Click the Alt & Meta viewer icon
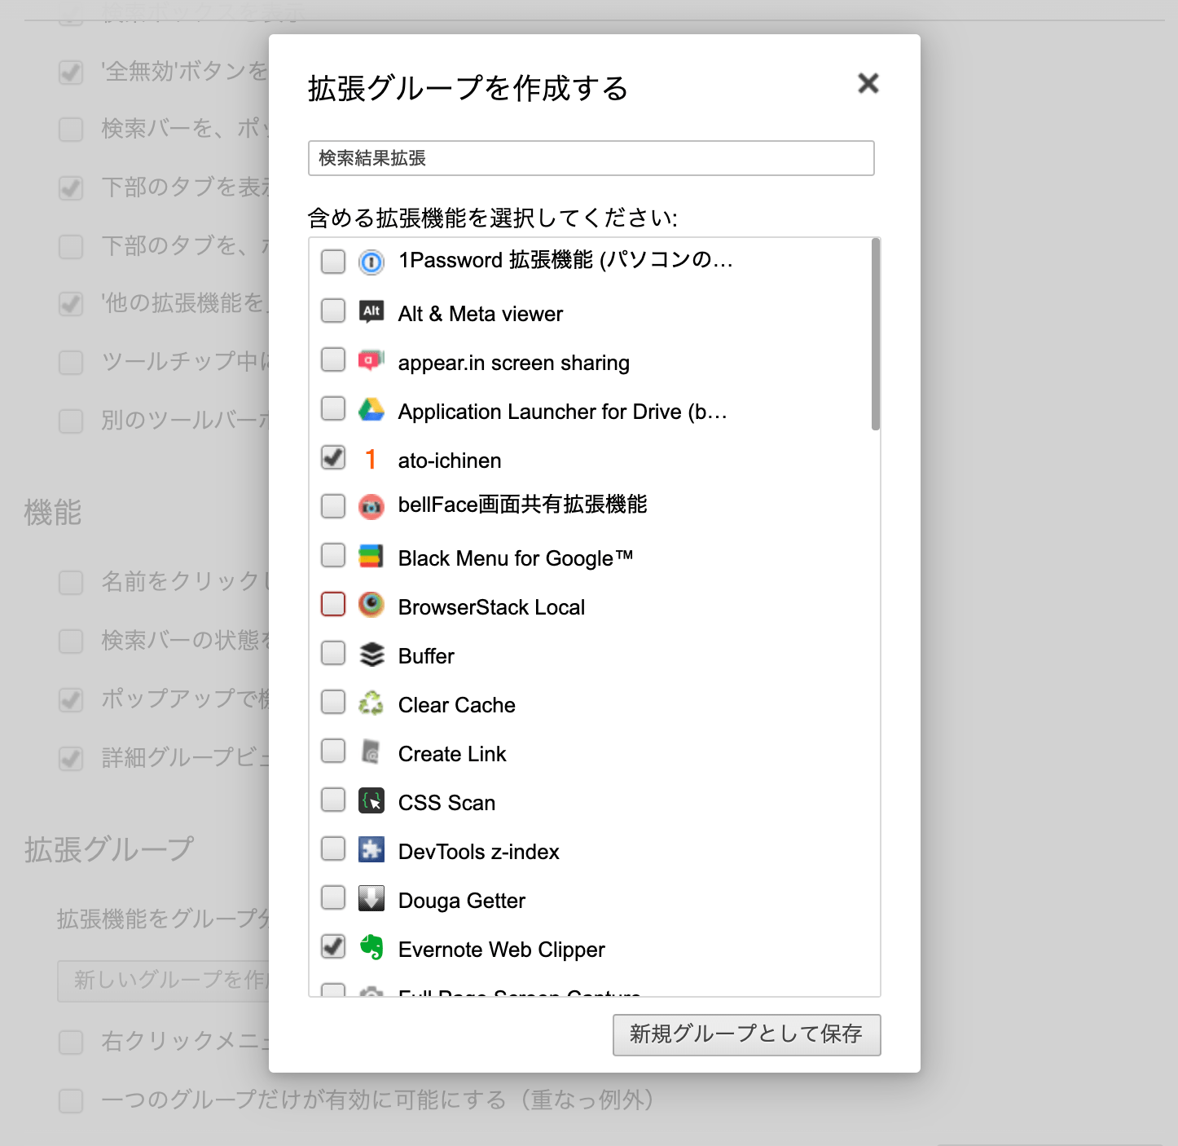Viewport: 1178px width, 1146px height. (371, 312)
